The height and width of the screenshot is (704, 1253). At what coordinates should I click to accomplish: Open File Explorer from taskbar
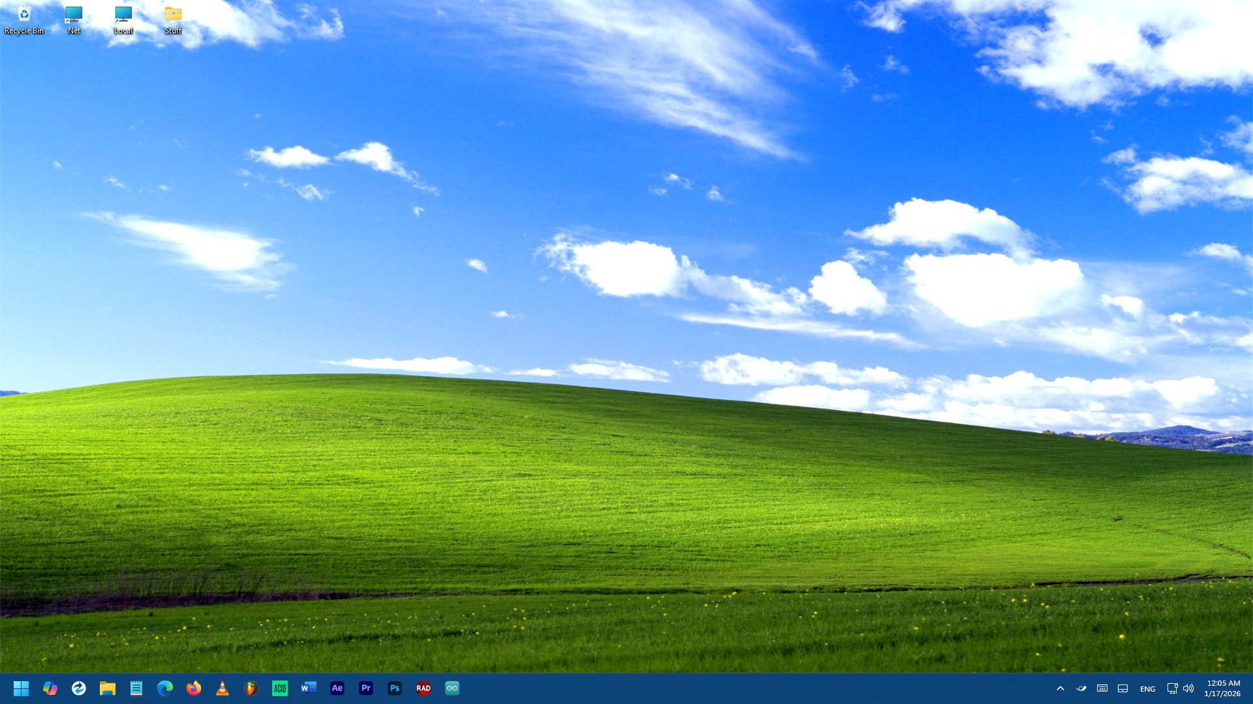[x=108, y=688]
